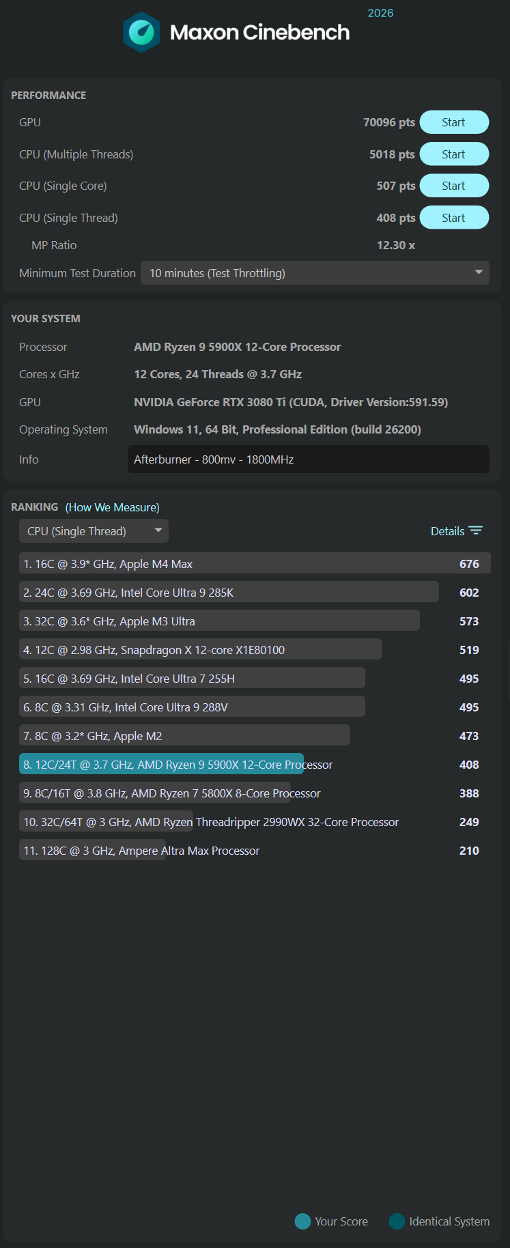
Task: Click the Details link in Ranking
Action: (x=447, y=531)
